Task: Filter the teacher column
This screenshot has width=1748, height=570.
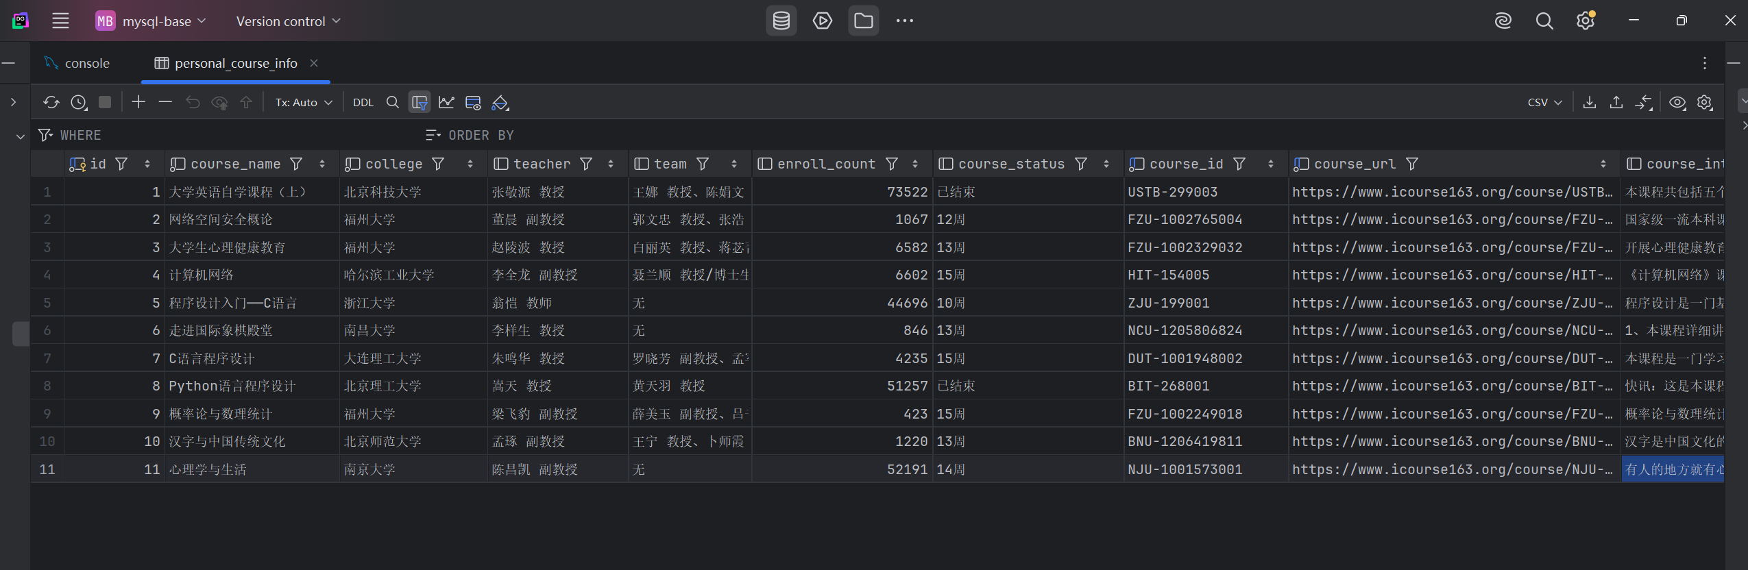Action: coord(586,164)
